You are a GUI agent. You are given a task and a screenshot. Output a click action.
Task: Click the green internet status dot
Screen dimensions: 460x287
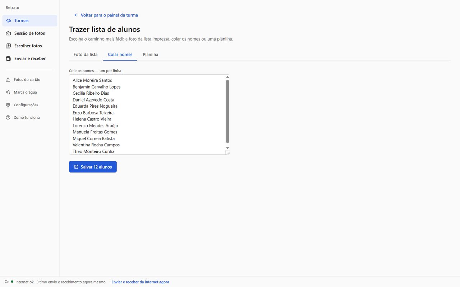point(12,282)
